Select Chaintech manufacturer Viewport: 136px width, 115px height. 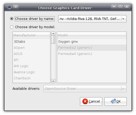(x=32, y=78)
